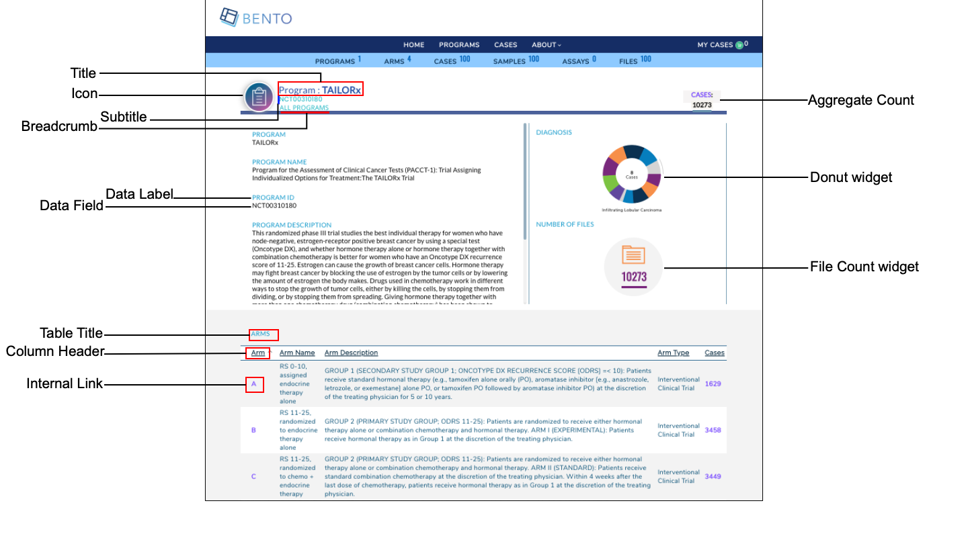Sort by the Cases column header
Viewport: 968px width, 544px height.
click(x=715, y=353)
